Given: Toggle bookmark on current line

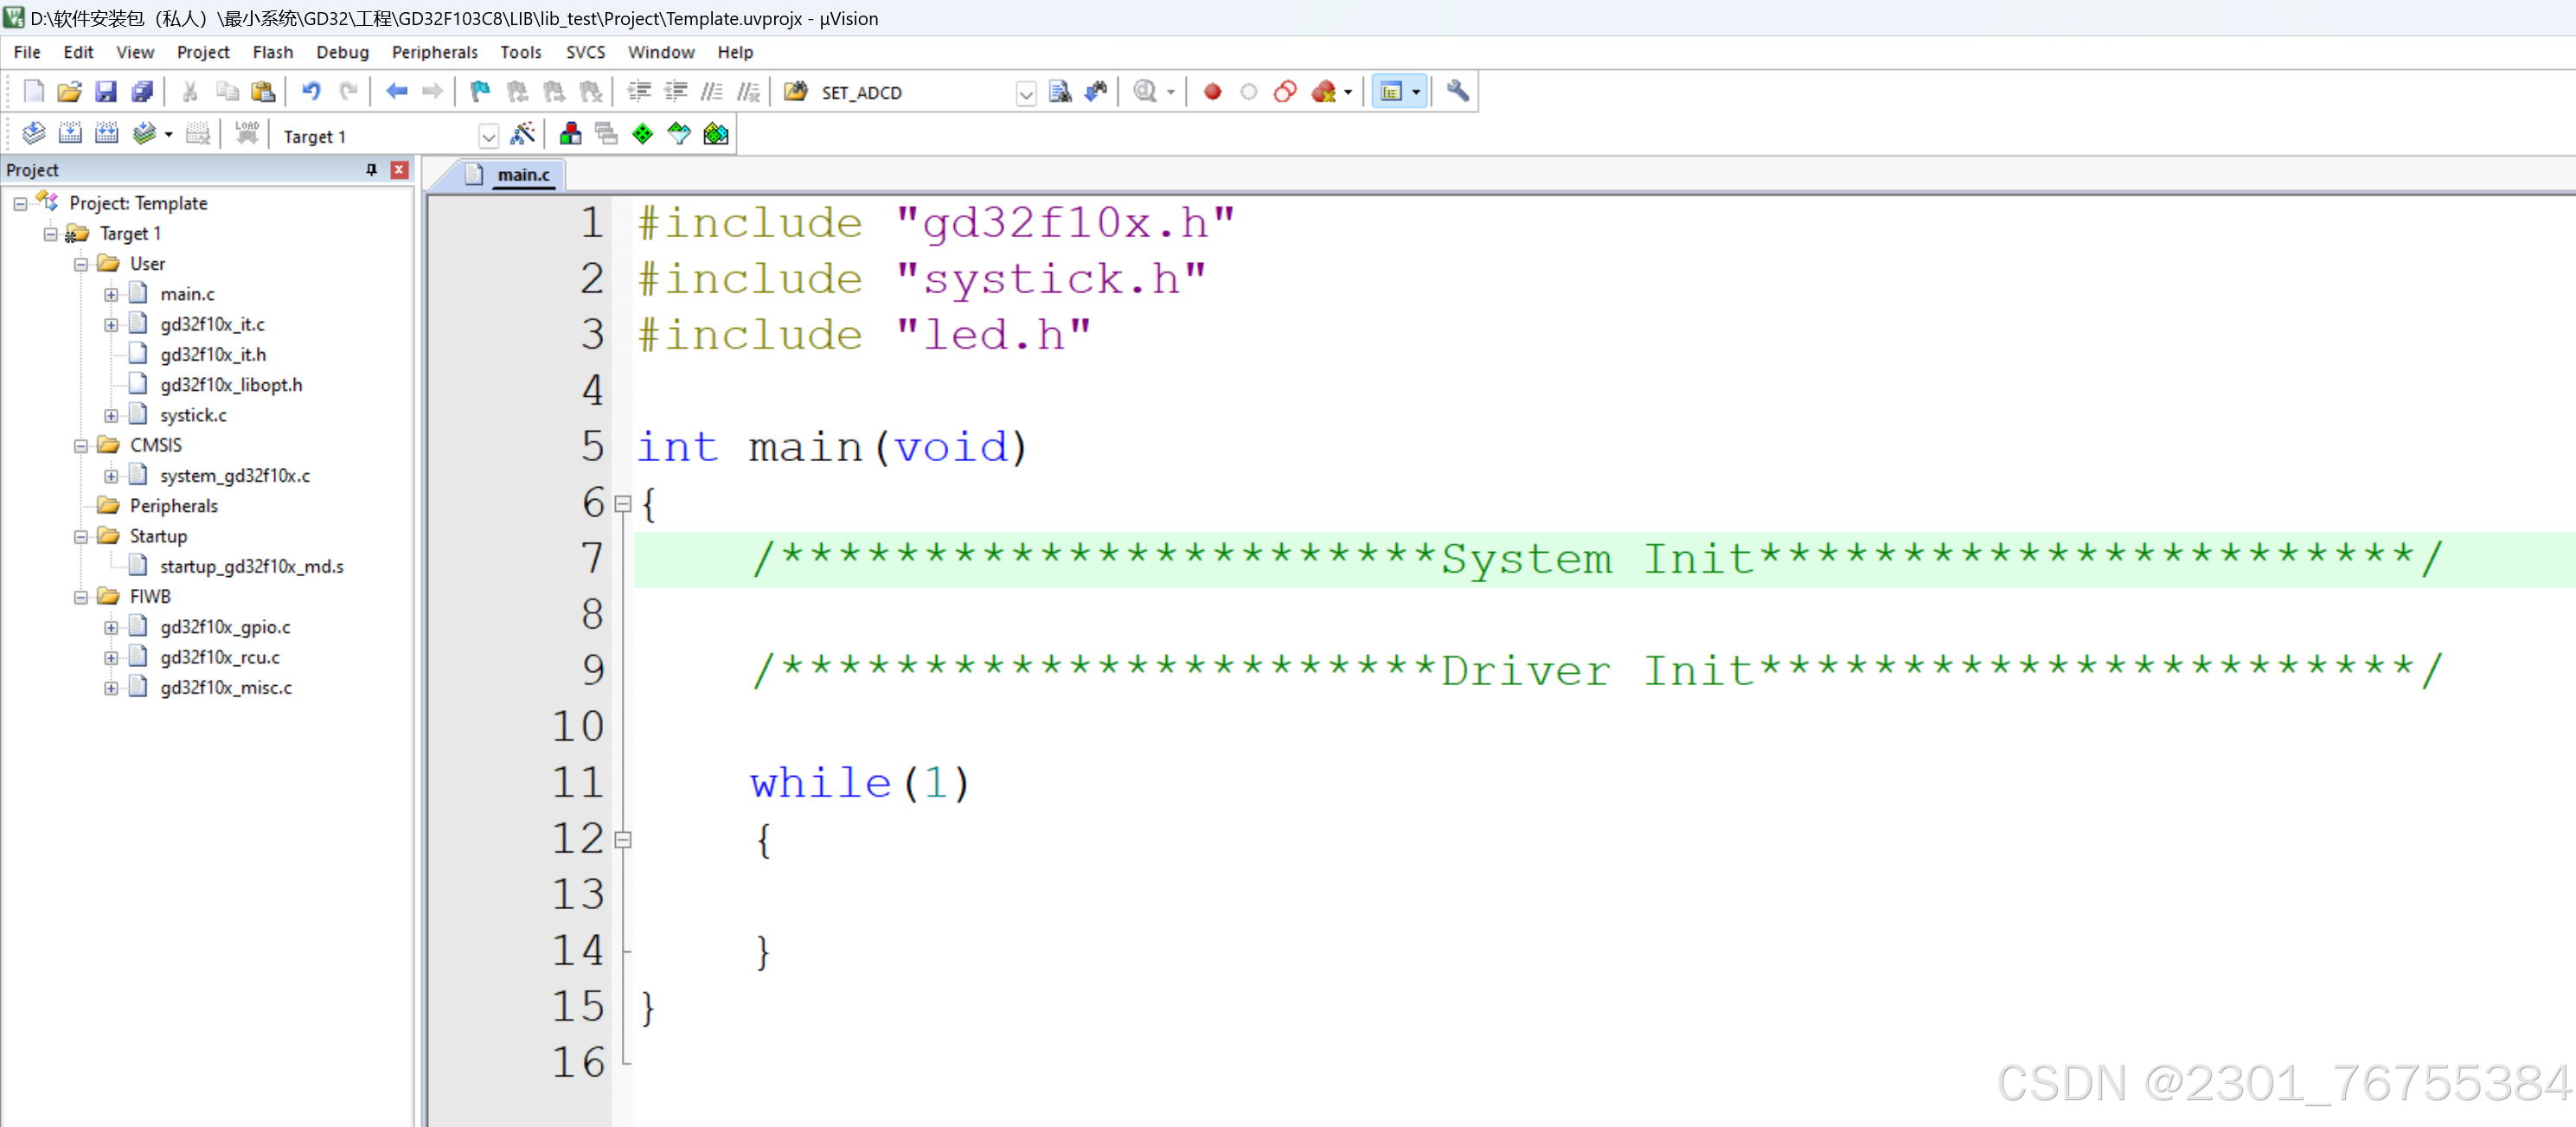Looking at the screenshot, I should [481, 91].
